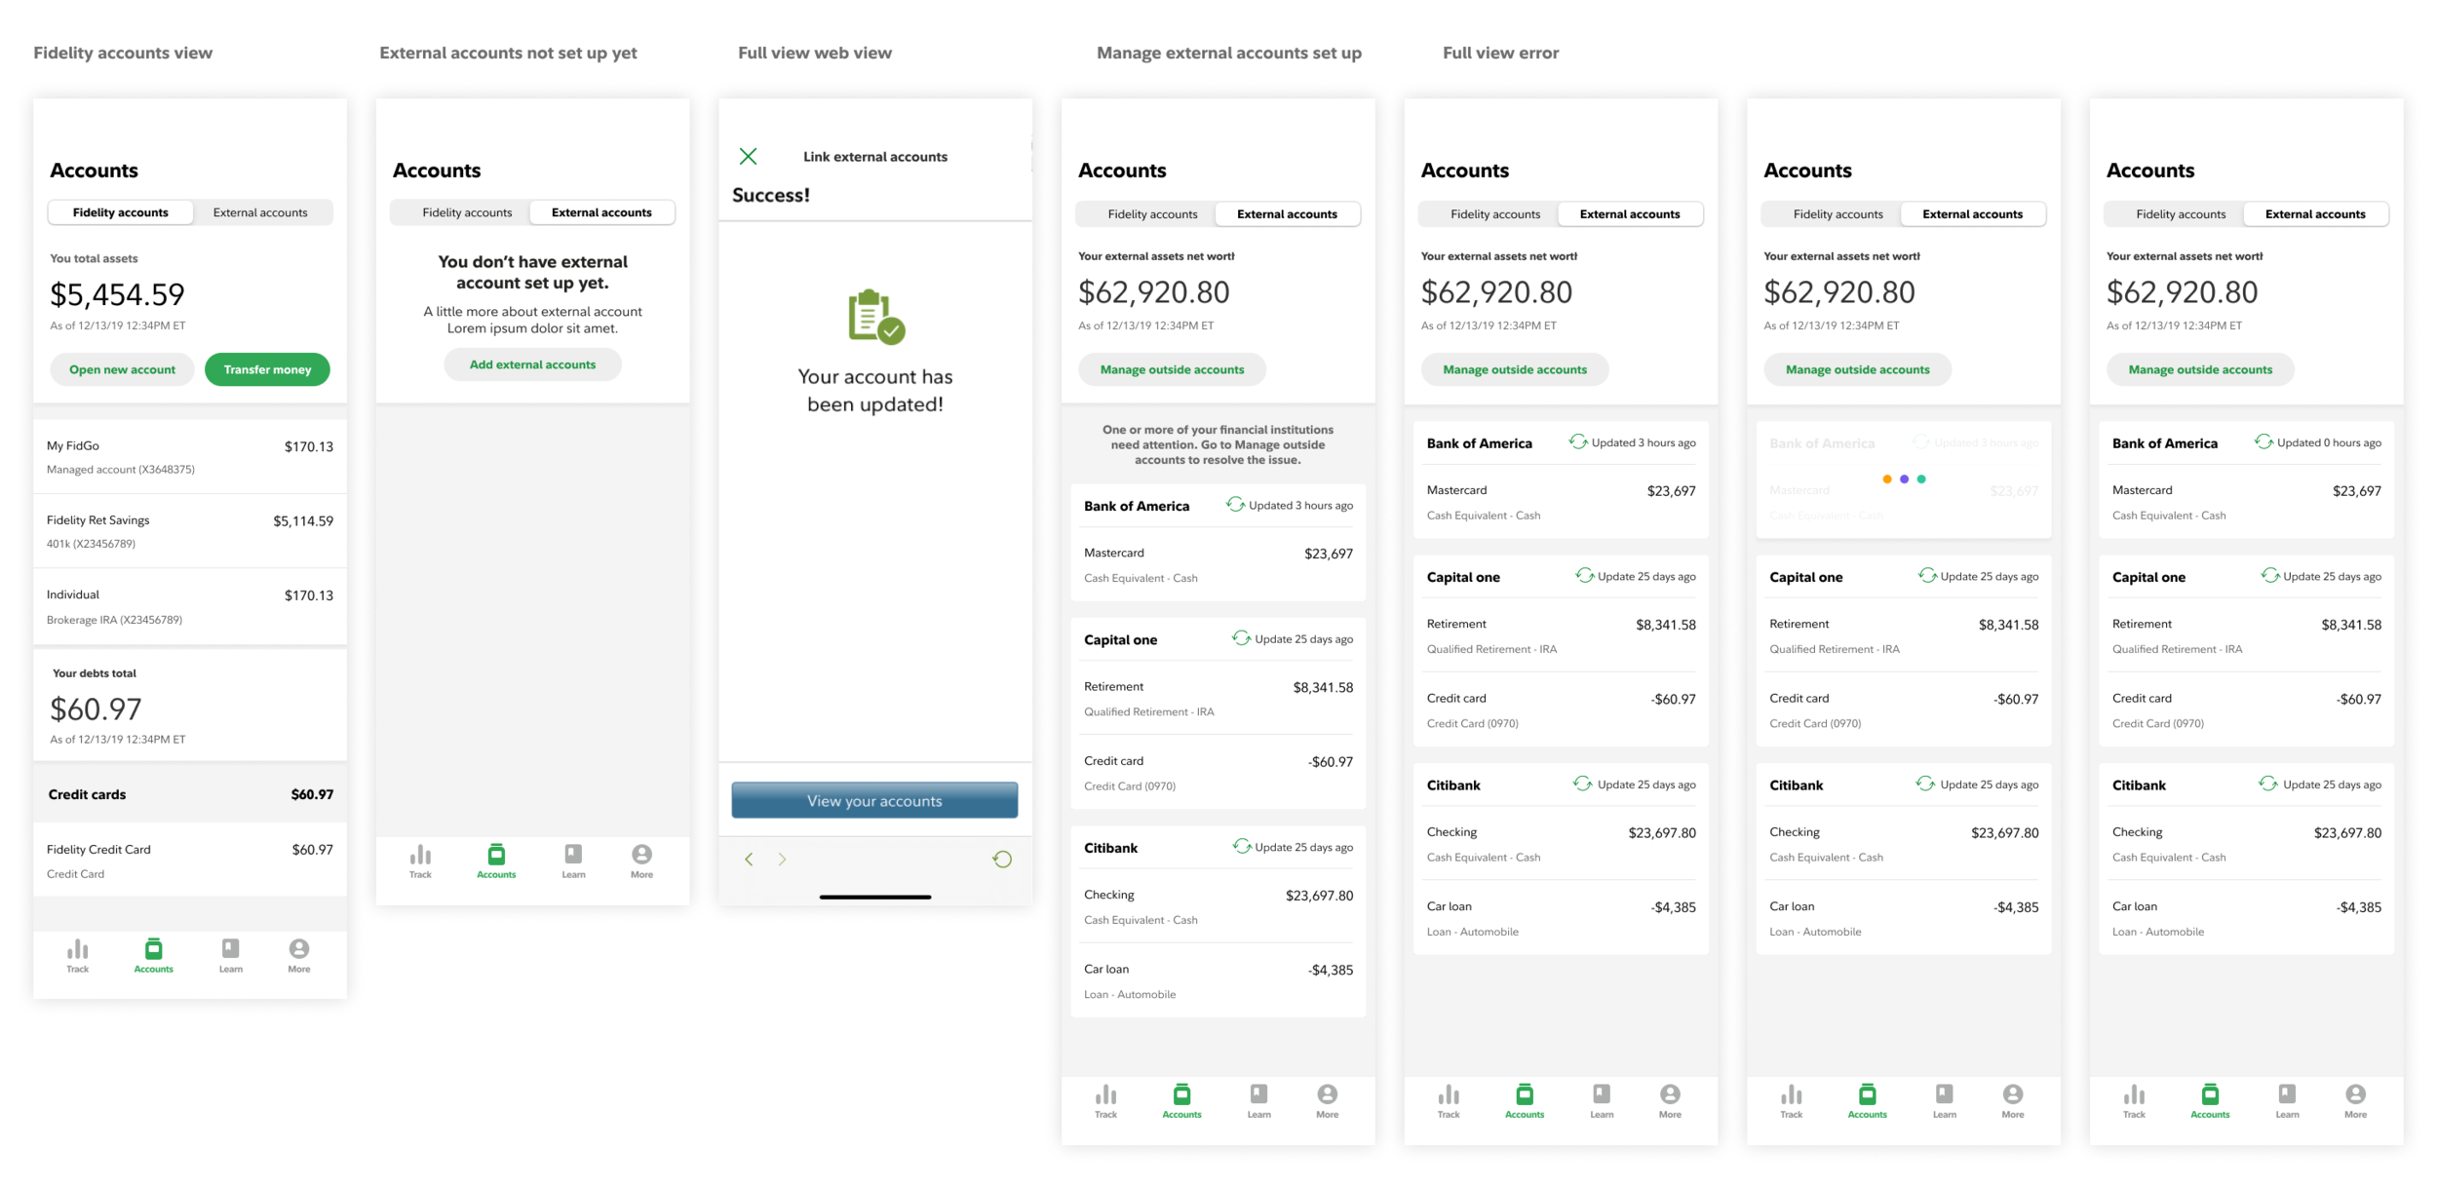The image size is (2437, 1187).
Task: Close the Link external accounts web view
Action: click(748, 156)
